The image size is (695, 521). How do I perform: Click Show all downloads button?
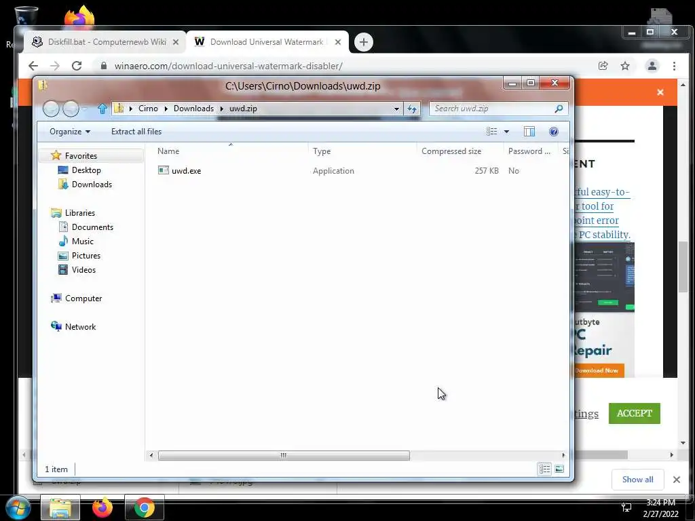click(x=637, y=480)
